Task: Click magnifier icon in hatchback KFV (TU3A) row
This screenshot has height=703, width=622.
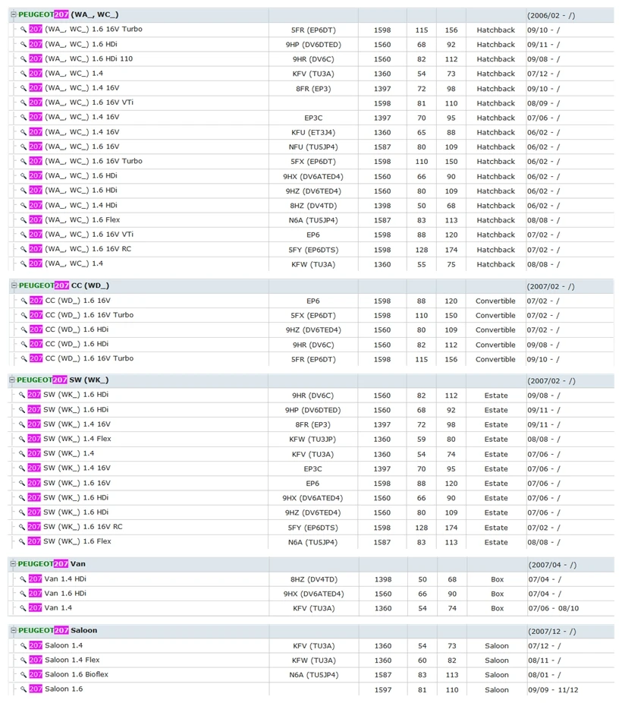Action: (24, 74)
